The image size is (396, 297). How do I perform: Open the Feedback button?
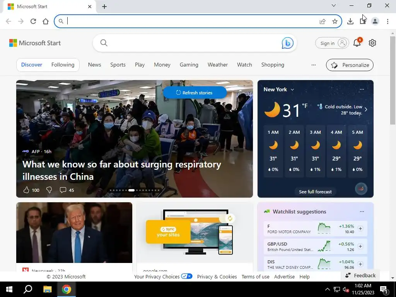click(361, 275)
